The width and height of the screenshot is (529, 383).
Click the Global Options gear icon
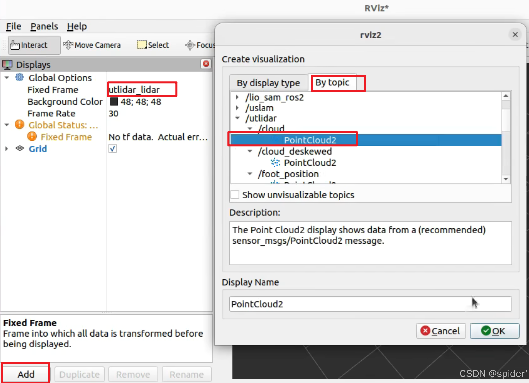click(x=20, y=78)
